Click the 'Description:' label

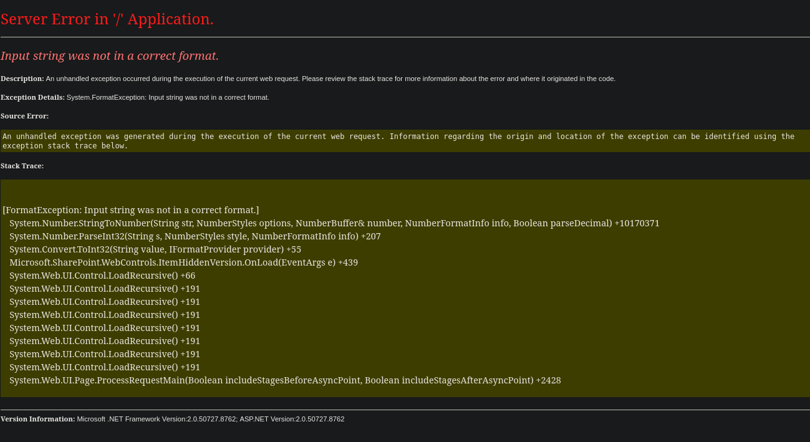coord(22,79)
